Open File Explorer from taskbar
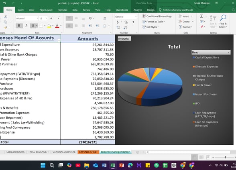The width and height of the screenshot is (236, 170). click(87, 165)
